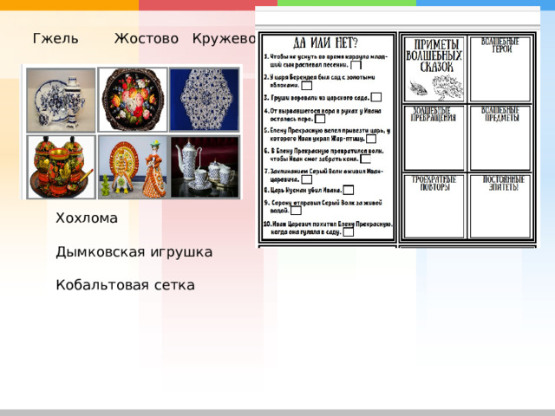Image resolution: width=555 pixels, height=416 pixels.
Task: Click the 'Гжель' label
Action: tap(55, 38)
